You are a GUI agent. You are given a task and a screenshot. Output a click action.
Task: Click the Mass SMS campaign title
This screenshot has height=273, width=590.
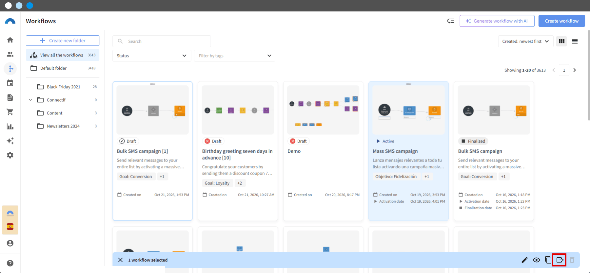[x=395, y=151]
